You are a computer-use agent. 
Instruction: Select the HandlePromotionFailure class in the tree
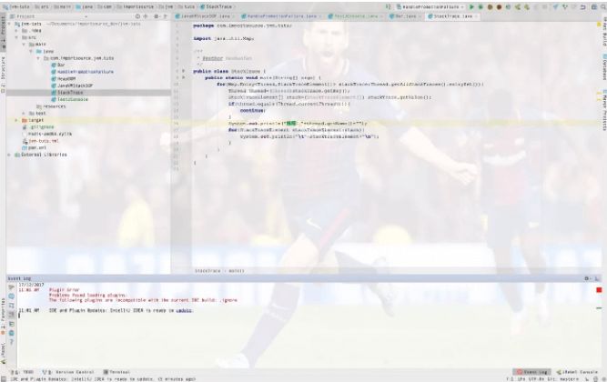pos(82,72)
